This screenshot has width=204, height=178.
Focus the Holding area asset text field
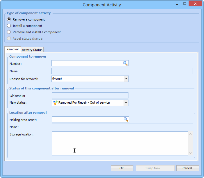coord(87,119)
